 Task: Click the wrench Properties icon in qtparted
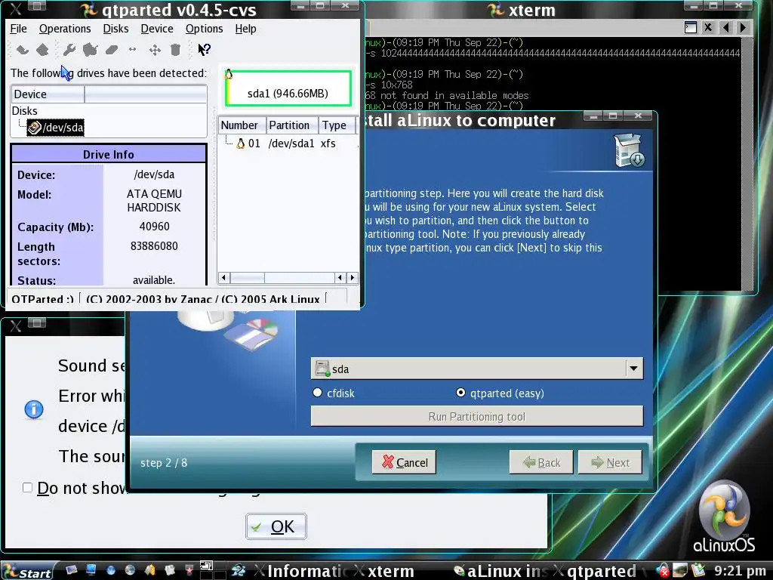click(69, 49)
